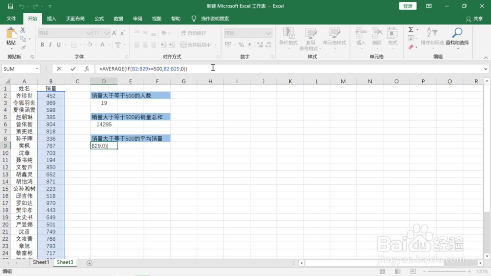
Task: Open the number format dropdown
Action: (269, 33)
